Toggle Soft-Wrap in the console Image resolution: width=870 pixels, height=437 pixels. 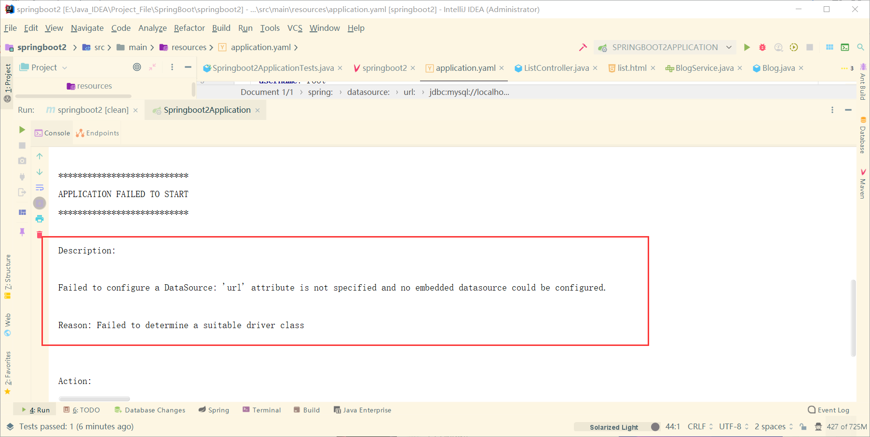pyautogui.click(x=40, y=187)
